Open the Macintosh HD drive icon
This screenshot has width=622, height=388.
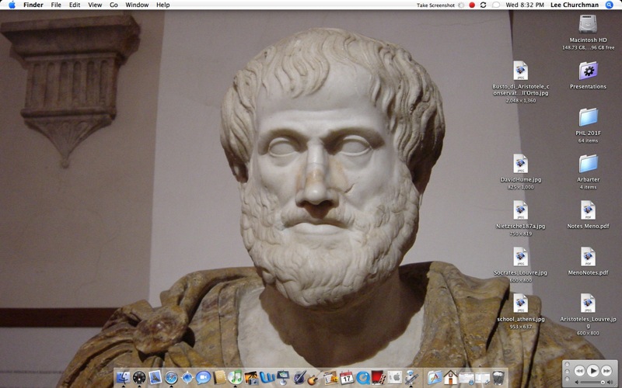click(588, 25)
